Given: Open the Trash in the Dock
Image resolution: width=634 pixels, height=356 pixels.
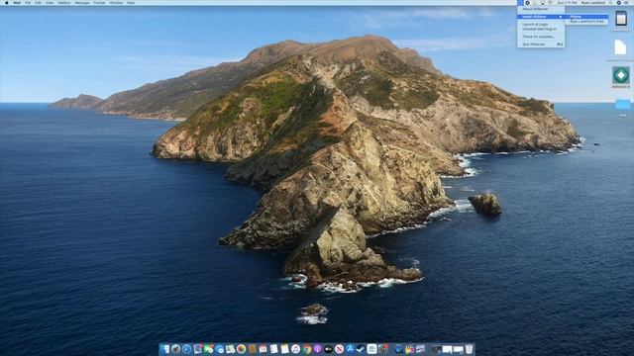Looking at the screenshot, I should pyautogui.click(x=469, y=349).
